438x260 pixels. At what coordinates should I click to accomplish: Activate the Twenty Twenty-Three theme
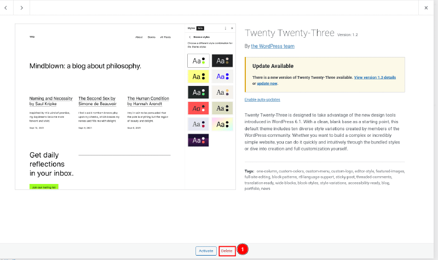(x=206, y=251)
